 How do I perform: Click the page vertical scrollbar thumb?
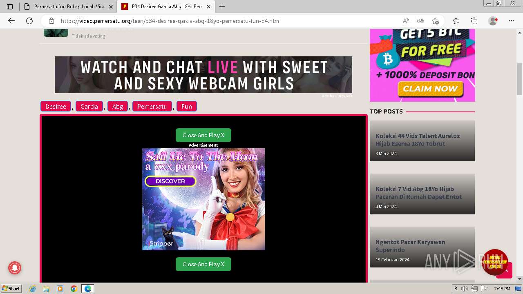click(x=520, y=80)
